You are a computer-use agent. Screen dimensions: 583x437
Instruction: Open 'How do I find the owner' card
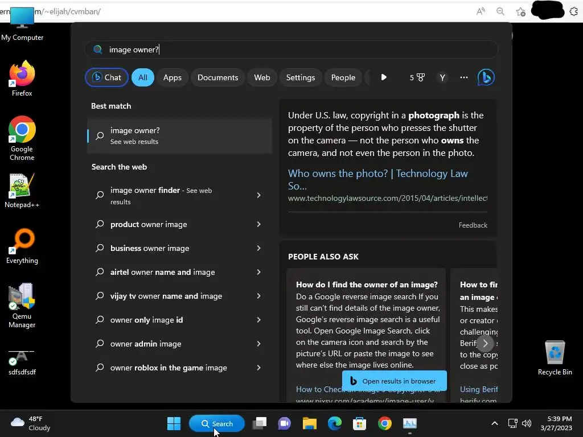[x=366, y=335]
